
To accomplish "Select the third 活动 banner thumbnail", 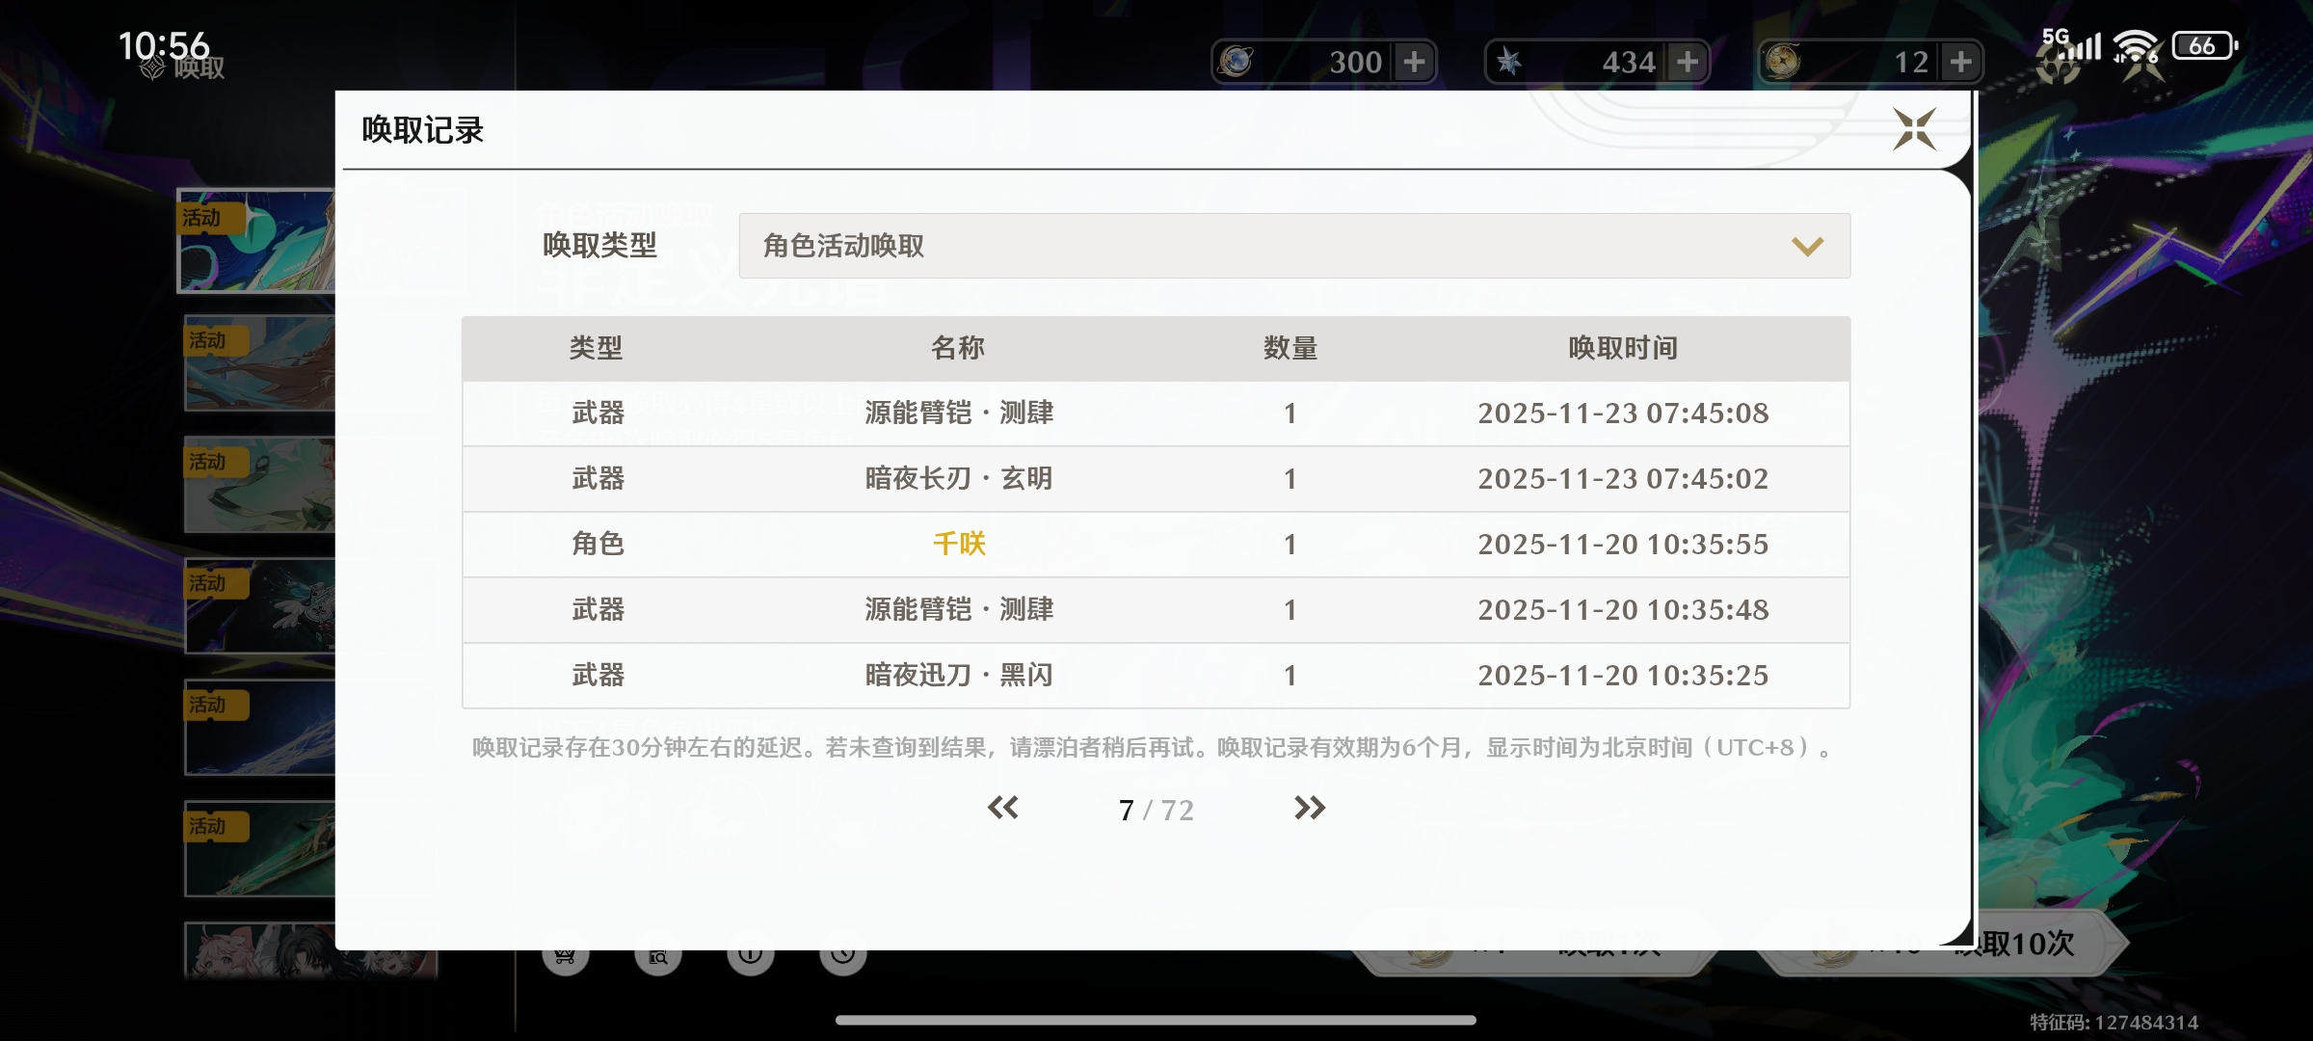I will [x=259, y=485].
